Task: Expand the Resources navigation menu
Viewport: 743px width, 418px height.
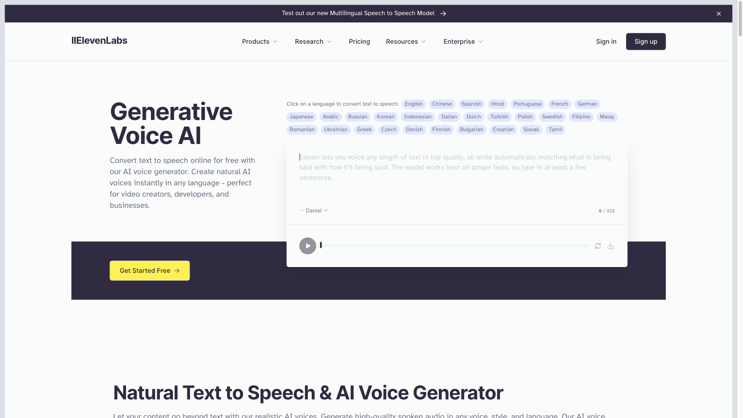Action: [x=406, y=41]
